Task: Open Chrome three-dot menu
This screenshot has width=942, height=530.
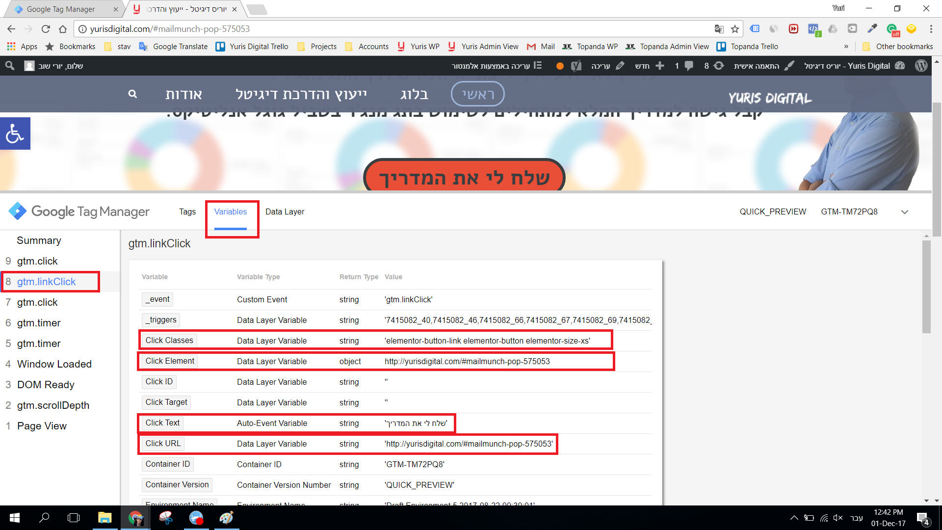Action: (x=931, y=29)
